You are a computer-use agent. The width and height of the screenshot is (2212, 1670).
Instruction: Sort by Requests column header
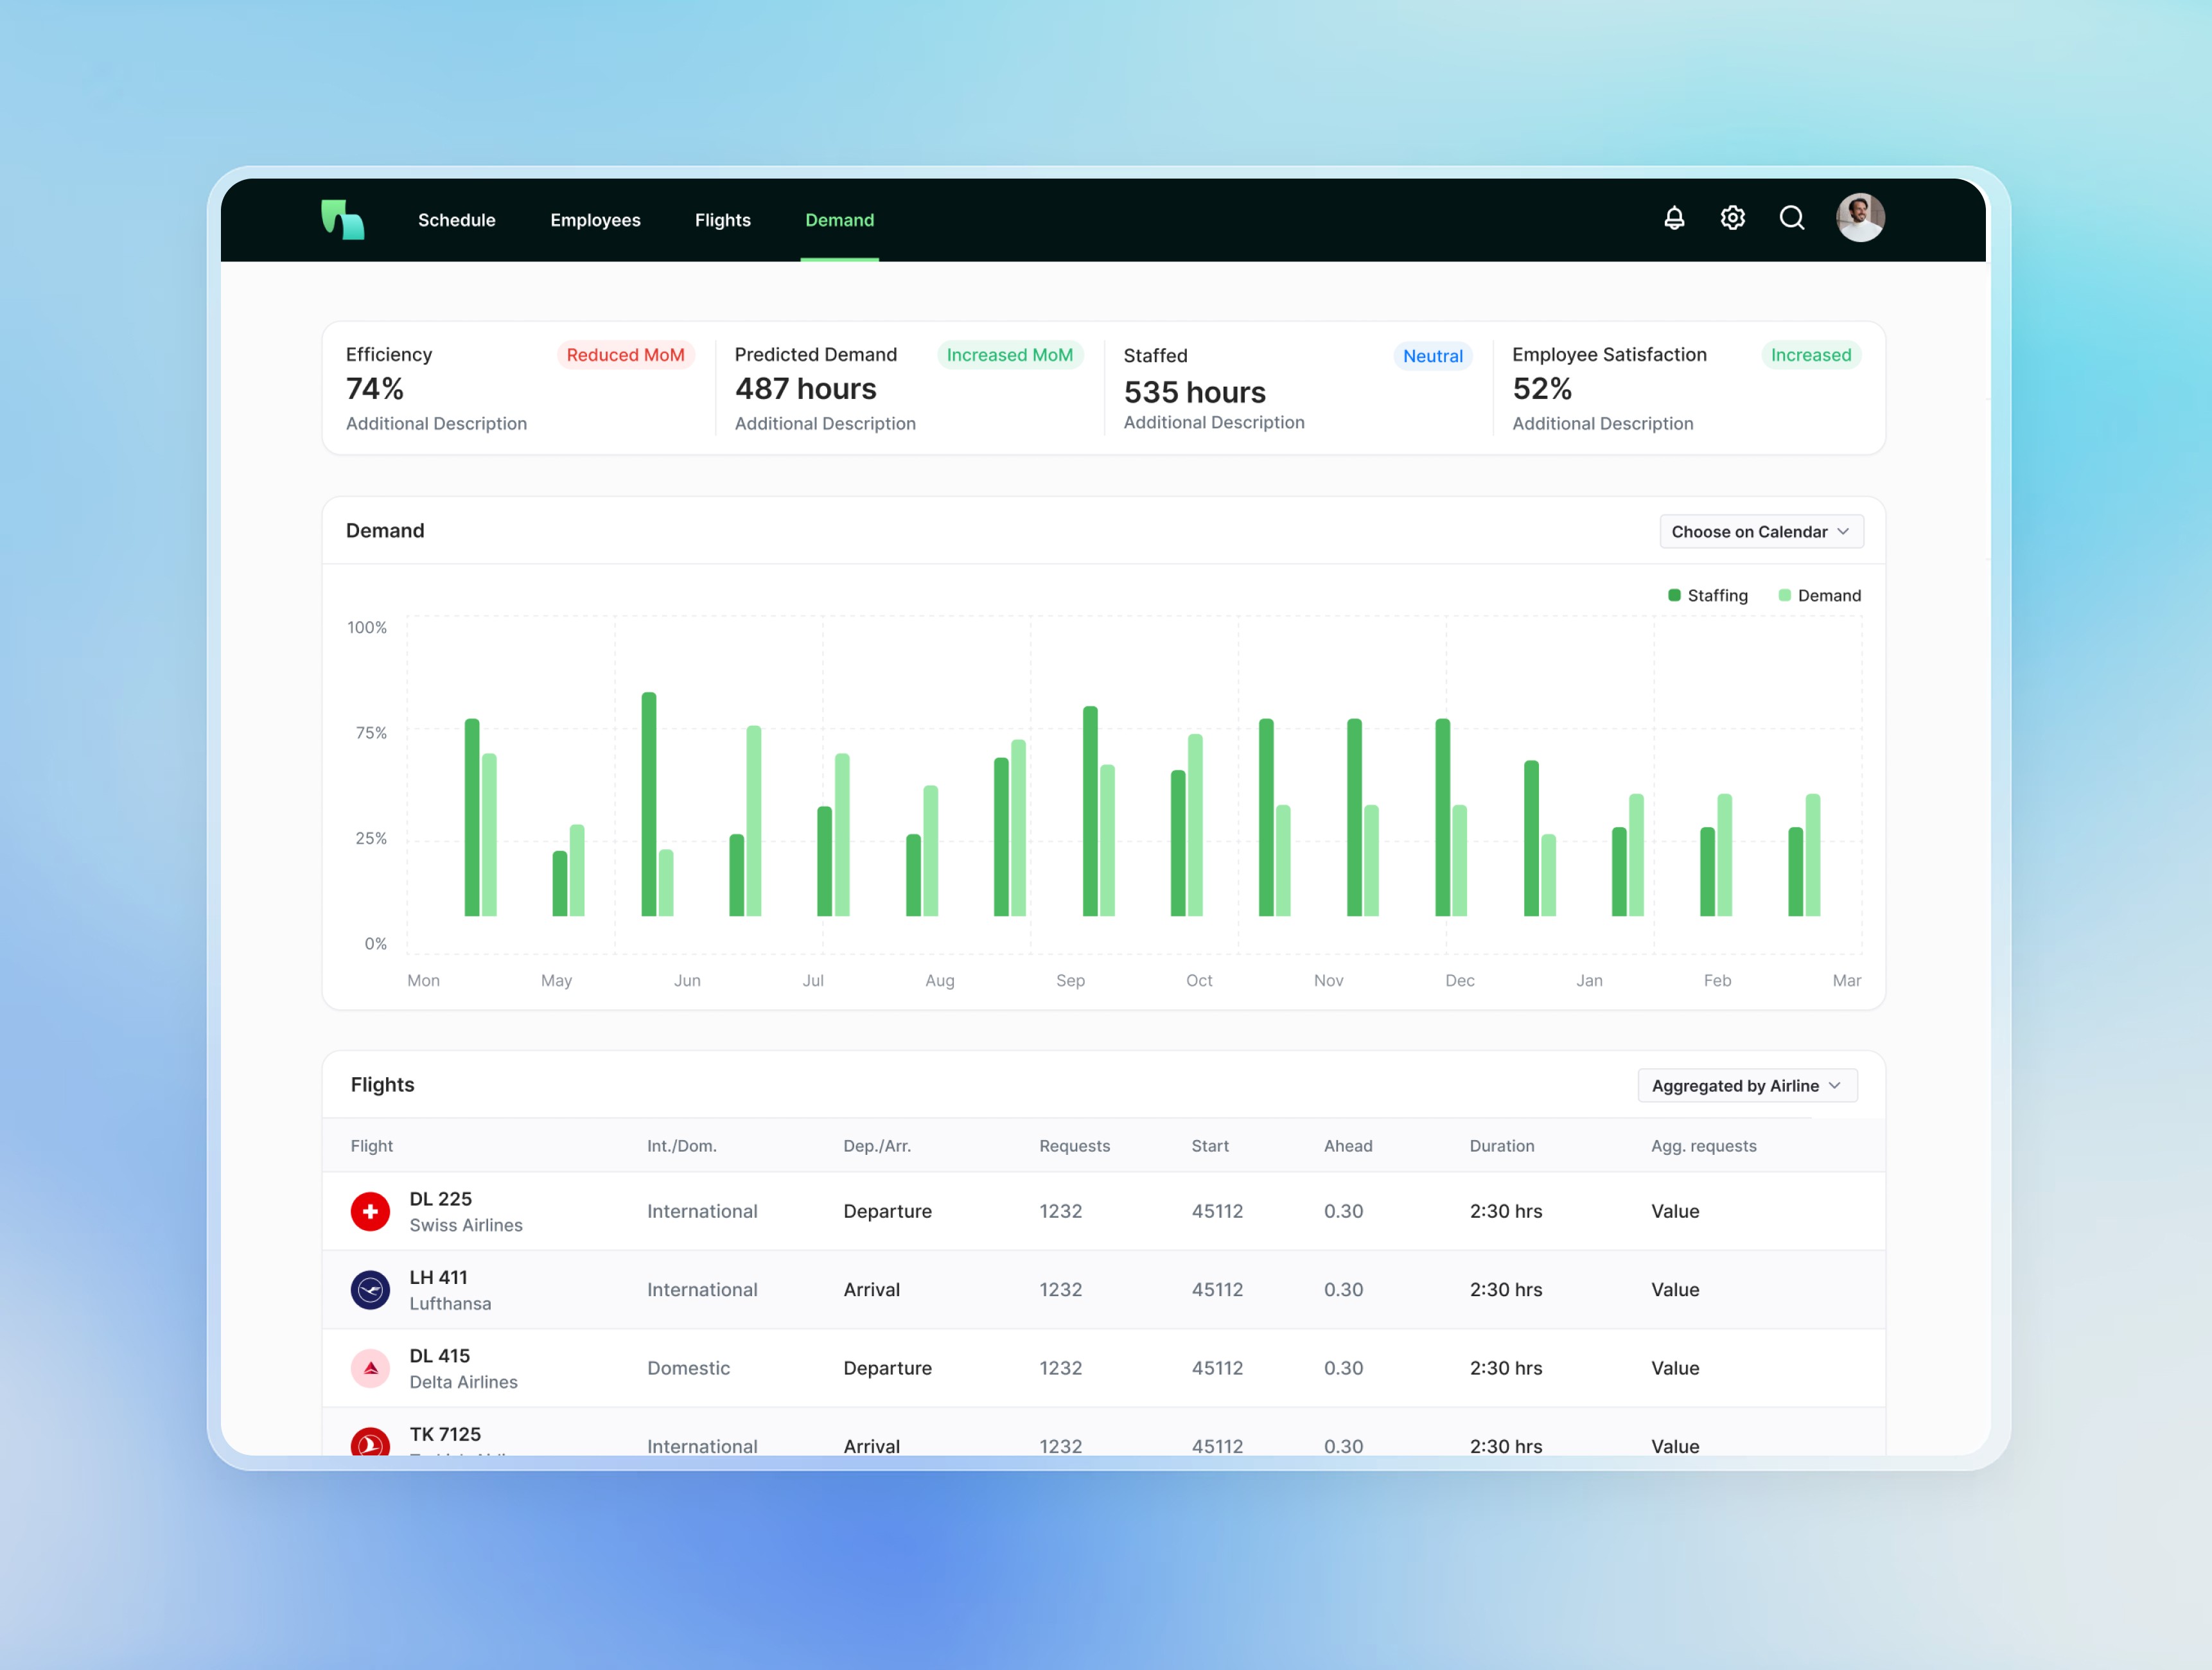coord(1074,1146)
